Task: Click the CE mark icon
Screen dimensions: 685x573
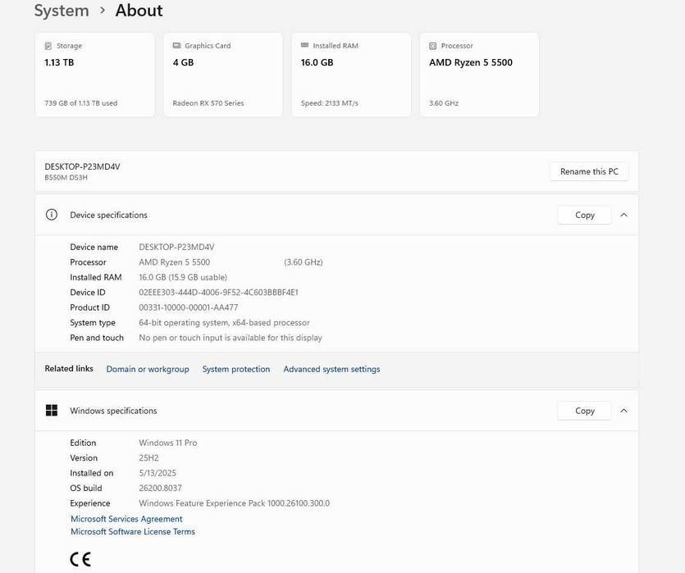Action: (x=80, y=559)
